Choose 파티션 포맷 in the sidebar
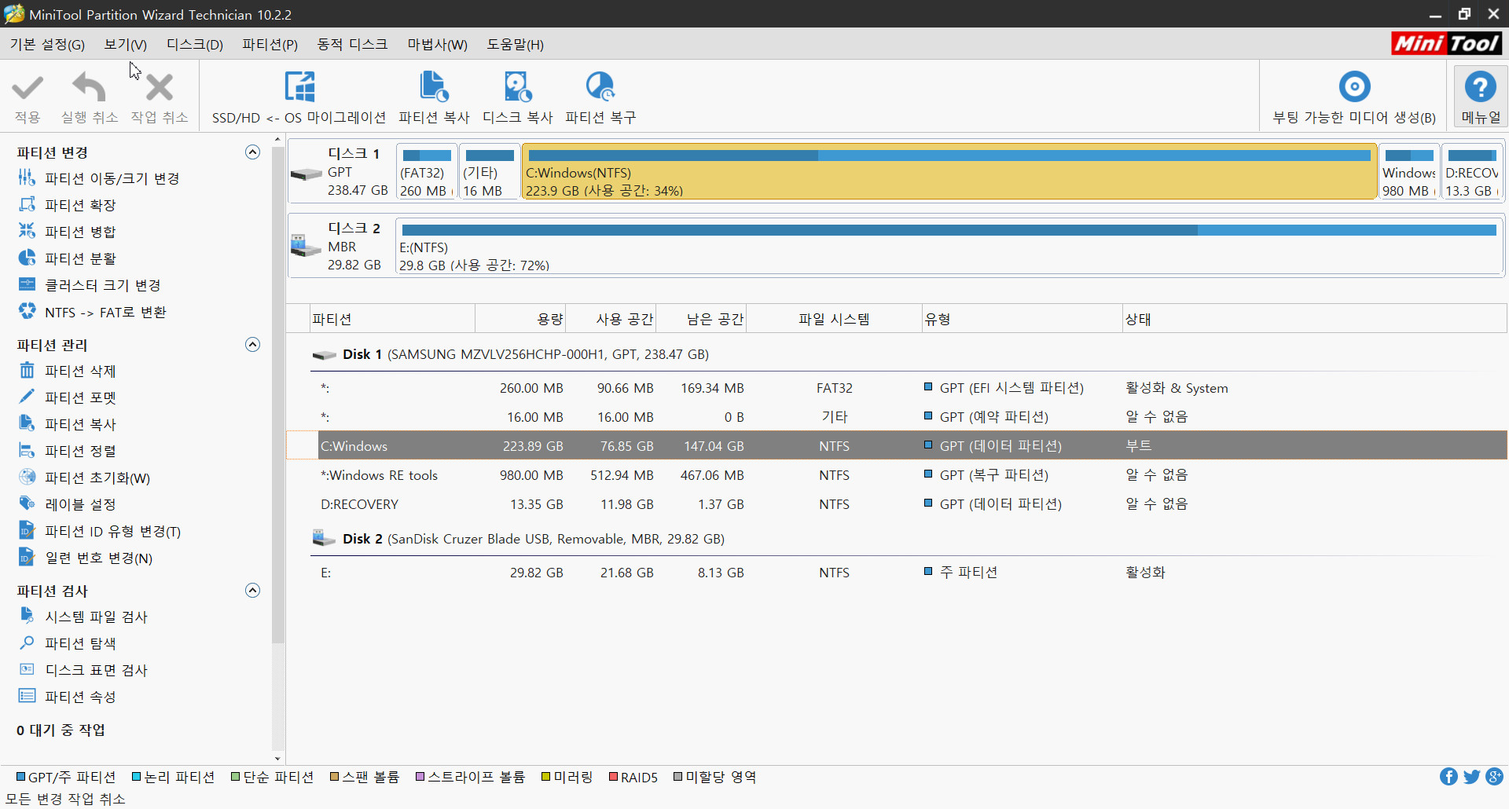This screenshot has width=1509, height=809. (68, 397)
